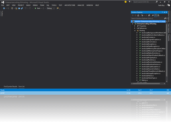The width and height of the screenshot is (171, 122).
Task: Open the FILE menu
Action: click(x=3, y=5)
